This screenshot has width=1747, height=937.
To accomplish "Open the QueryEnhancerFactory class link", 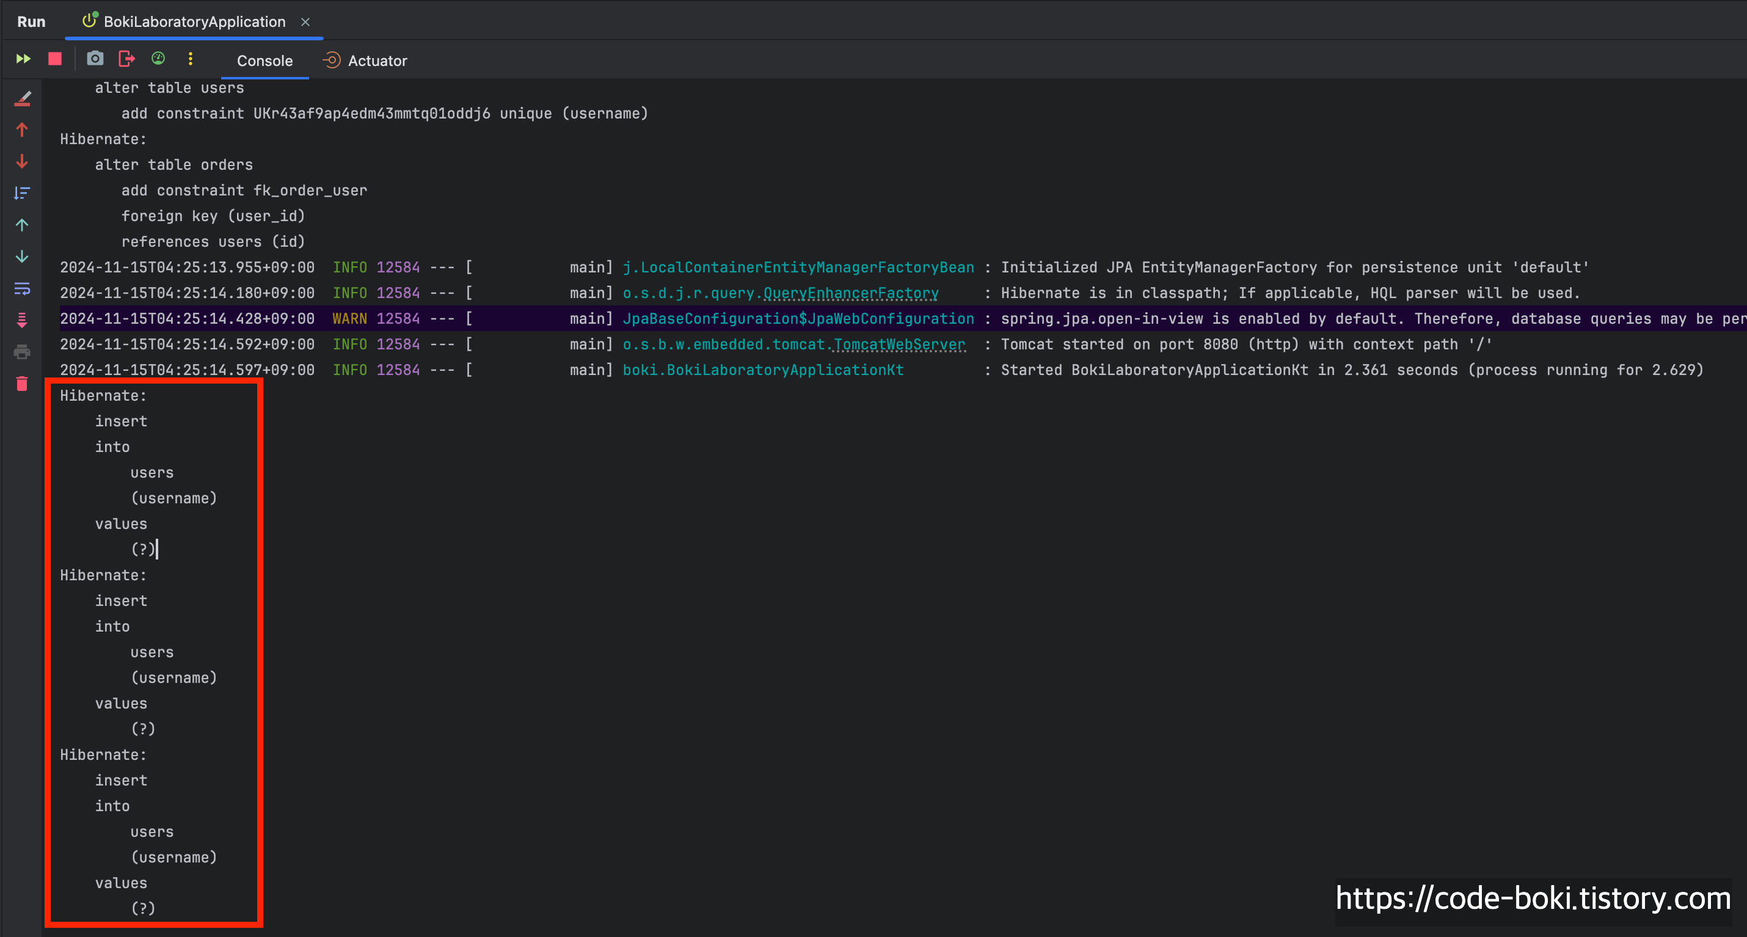I will [x=850, y=293].
